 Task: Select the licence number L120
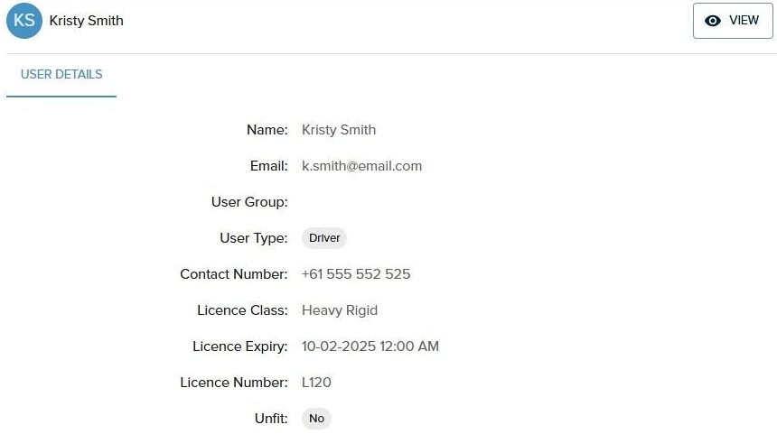pyautogui.click(x=316, y=383)
